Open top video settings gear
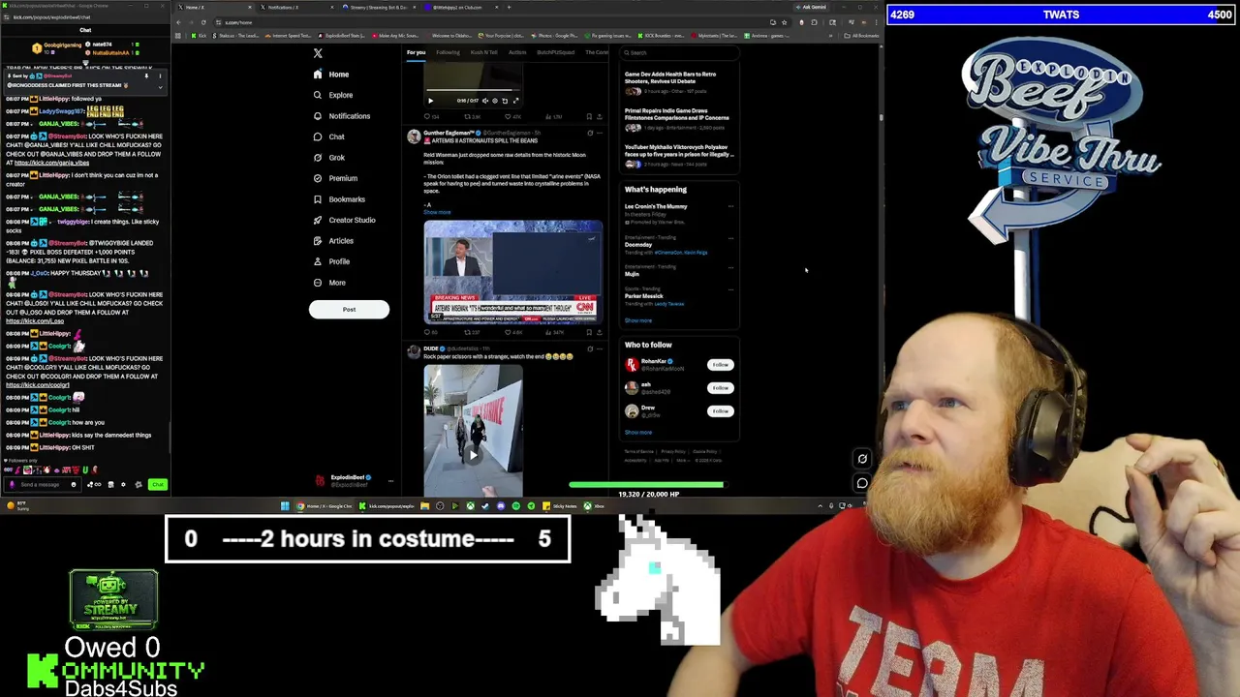Screen dimensions: 1240x697 [x=495, y=101]
